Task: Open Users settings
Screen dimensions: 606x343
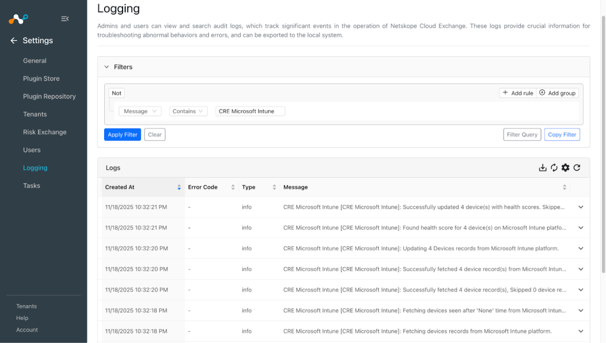Action: click(x=32, y=150)
